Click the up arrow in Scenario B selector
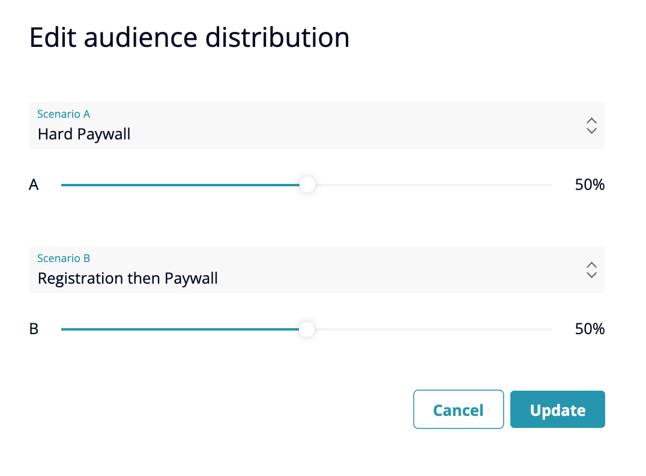 [x=591, y=264]
